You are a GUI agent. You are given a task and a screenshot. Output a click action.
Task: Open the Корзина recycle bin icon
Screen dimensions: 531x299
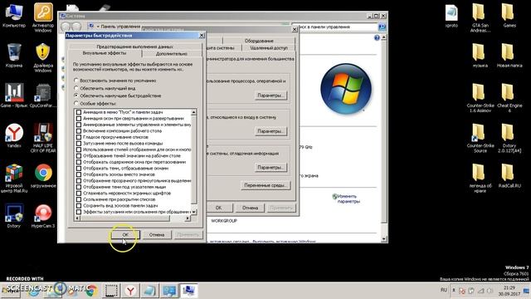(x=14, y=56)
